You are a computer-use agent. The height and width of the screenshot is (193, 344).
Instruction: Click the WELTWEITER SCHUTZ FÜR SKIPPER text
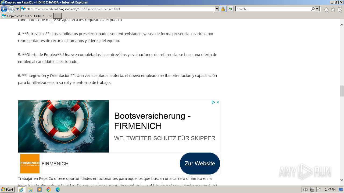coord(165,138)
